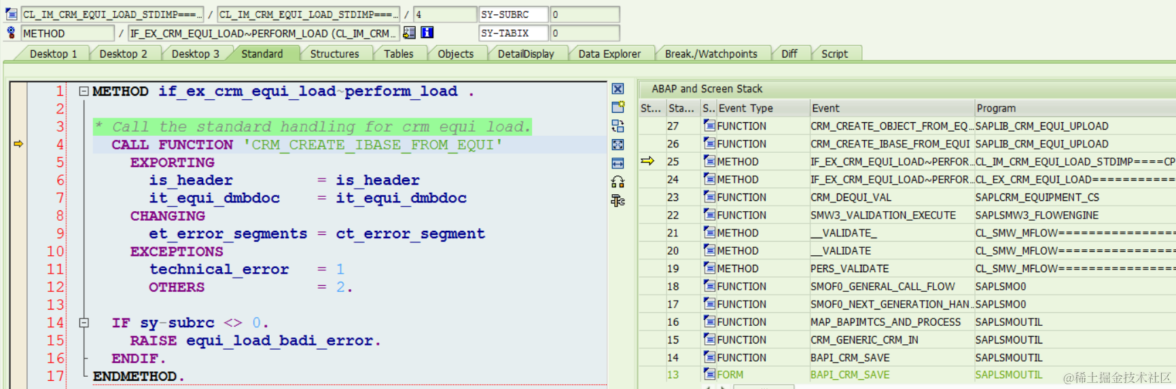Open the Structures tab
This screenshot has width=1176, height=389.
[334, 54]
